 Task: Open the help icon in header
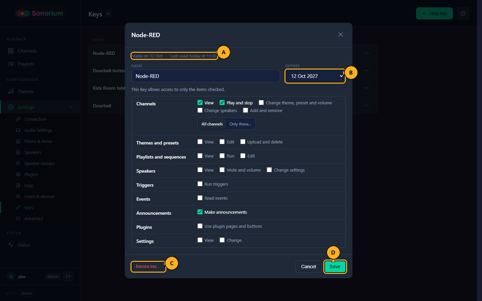pyautogui.click(x=463, y=13)
